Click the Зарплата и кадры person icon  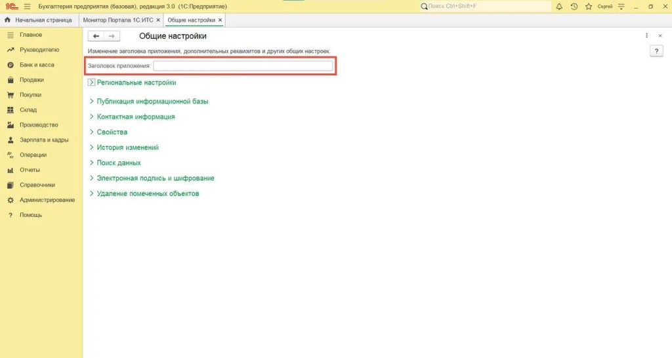click(10, 140)
